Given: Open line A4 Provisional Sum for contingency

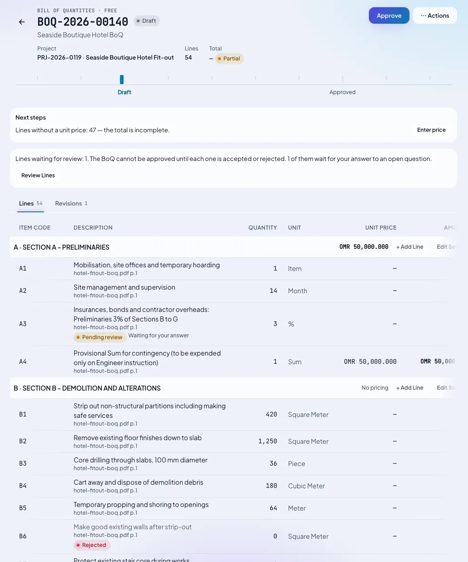Looking at the screenshot, I should [x=147, y=358].
